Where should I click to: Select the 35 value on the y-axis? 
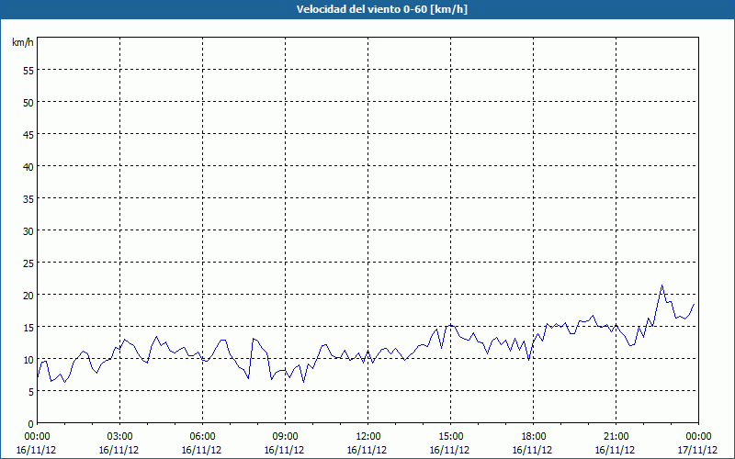(28, 199)
